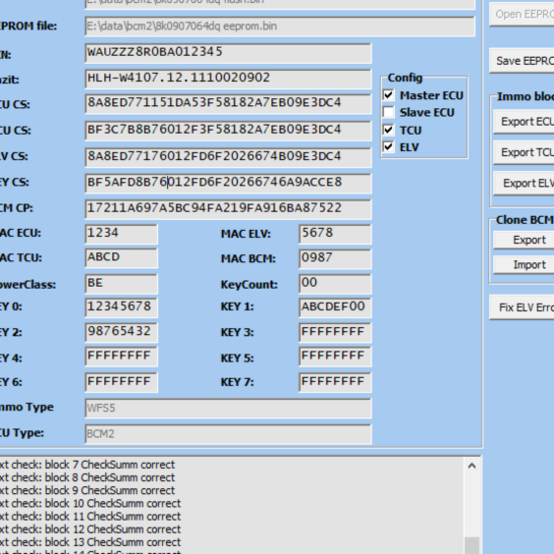Click the MAC ECU field 1234
The height and width of the screenshot is (554, 554).
coord(121,234)
